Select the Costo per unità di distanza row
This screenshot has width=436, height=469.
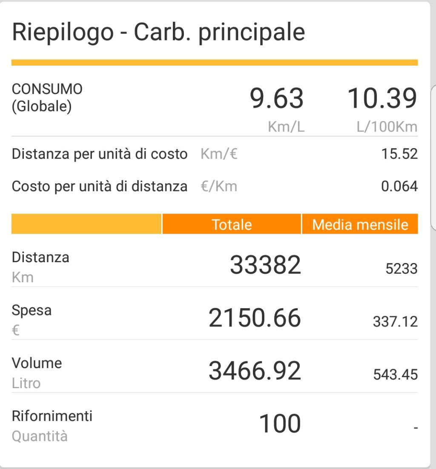point(100,186)
